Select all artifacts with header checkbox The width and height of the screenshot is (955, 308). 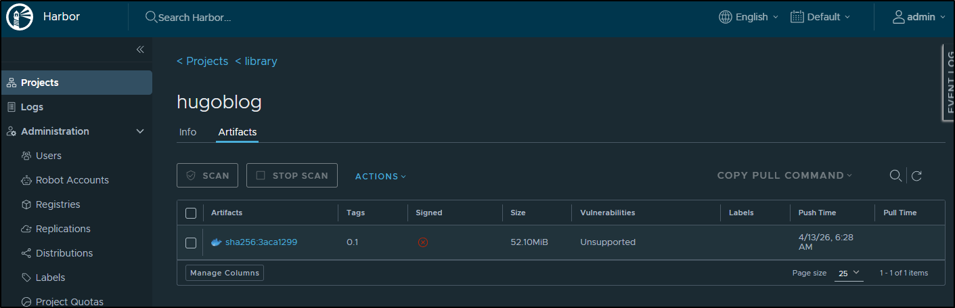coord(191,213)
